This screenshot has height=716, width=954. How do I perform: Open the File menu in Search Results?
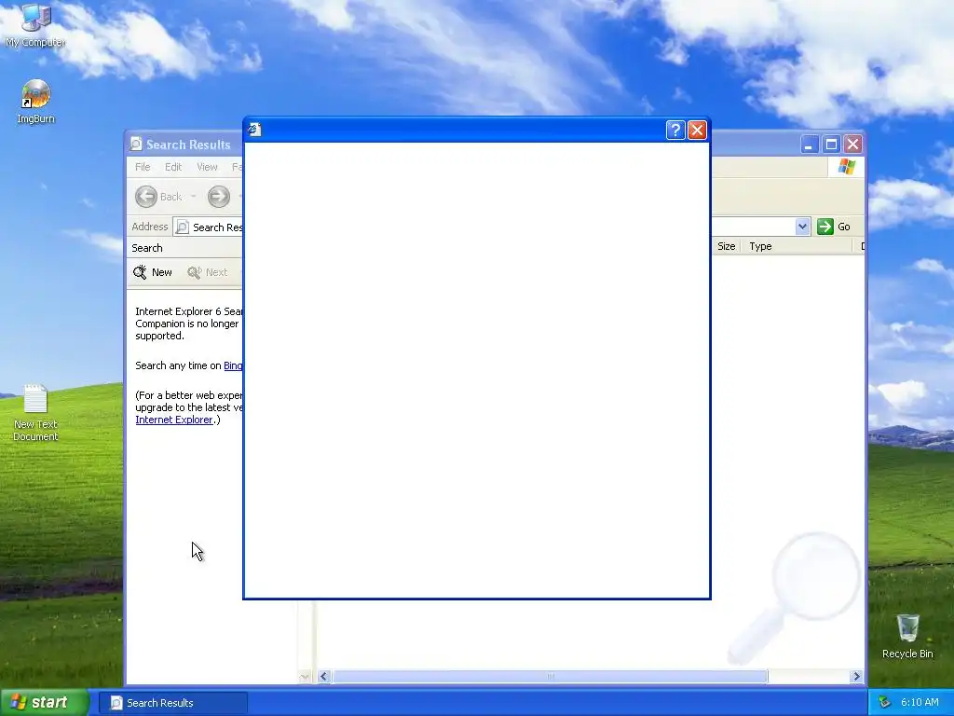click(143, 167)
